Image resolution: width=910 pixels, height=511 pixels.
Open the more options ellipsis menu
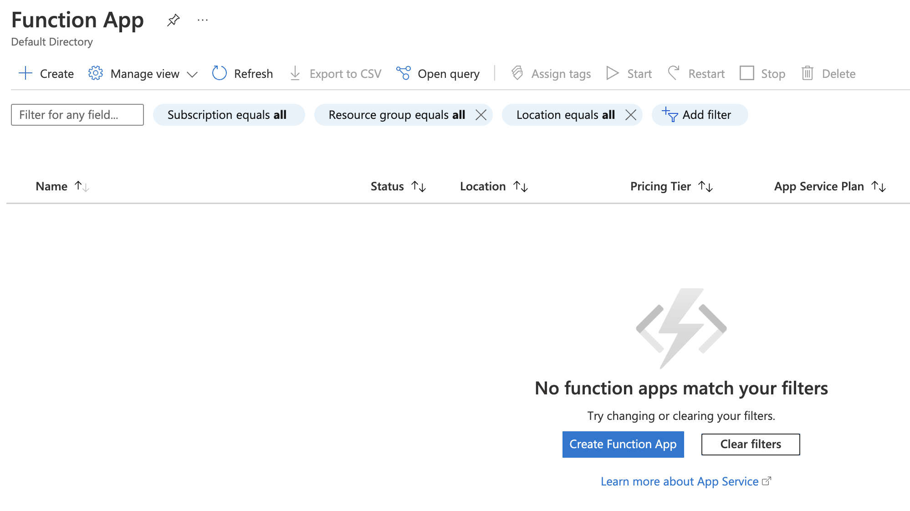[203, 20]
